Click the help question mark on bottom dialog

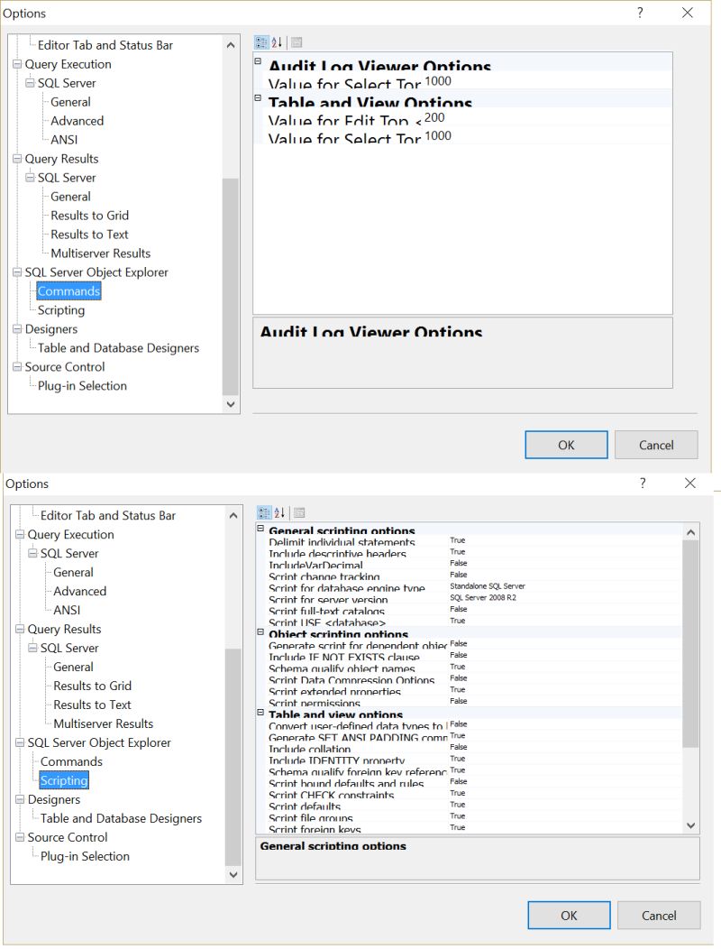click(642, 484)
